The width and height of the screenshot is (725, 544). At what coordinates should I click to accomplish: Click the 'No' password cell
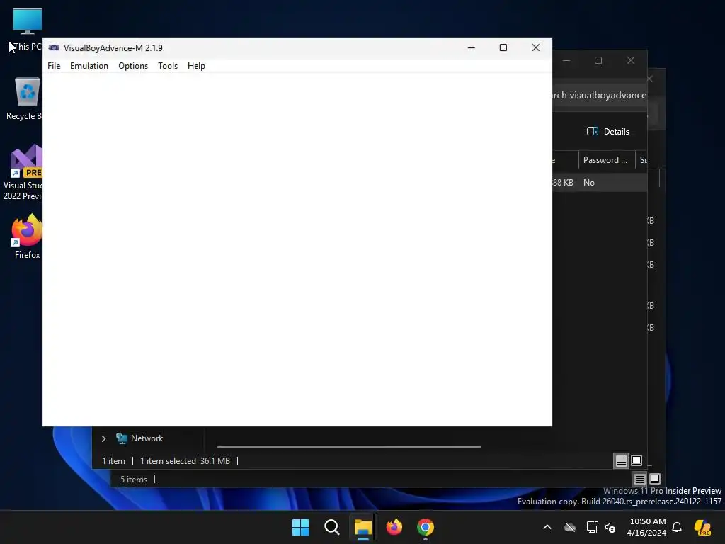(588, 183)
